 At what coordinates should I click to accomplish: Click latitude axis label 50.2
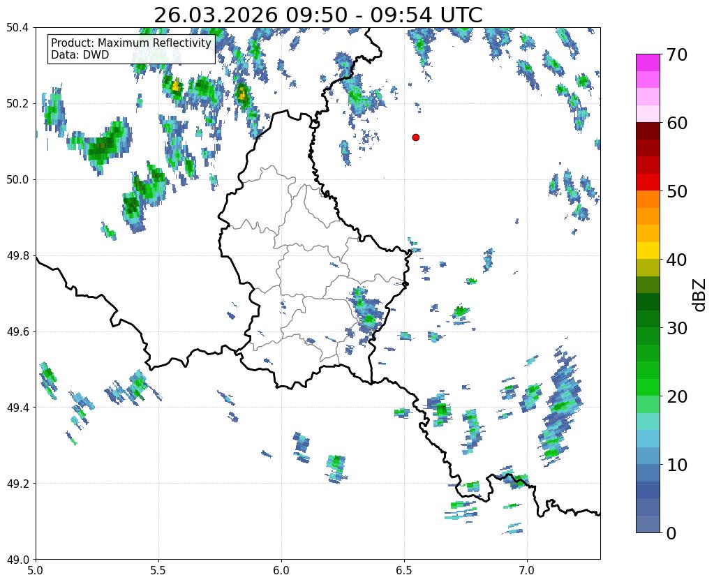click(x=17, y=104)
